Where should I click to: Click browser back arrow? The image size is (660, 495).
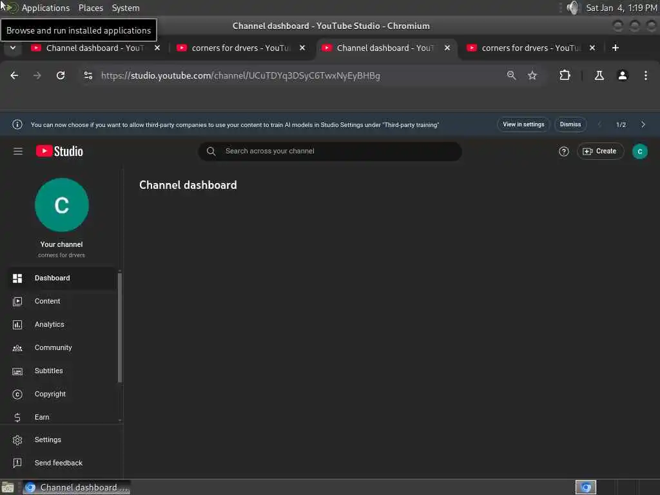click(x=14, y=76)
